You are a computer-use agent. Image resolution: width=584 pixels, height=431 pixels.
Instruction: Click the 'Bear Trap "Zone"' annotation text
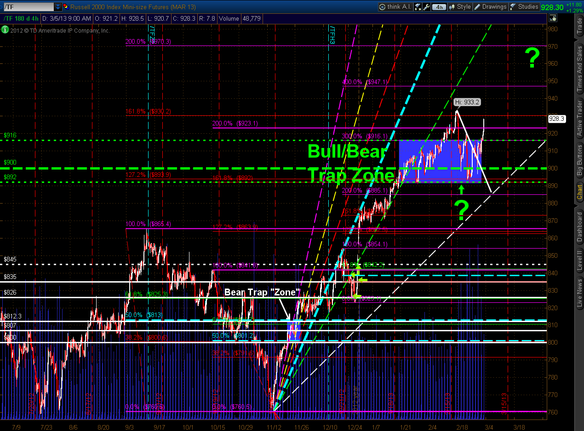point(262,292)
